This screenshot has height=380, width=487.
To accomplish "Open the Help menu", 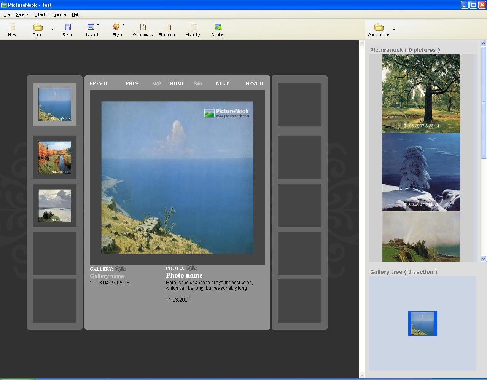I will click(x=76, y=14).
